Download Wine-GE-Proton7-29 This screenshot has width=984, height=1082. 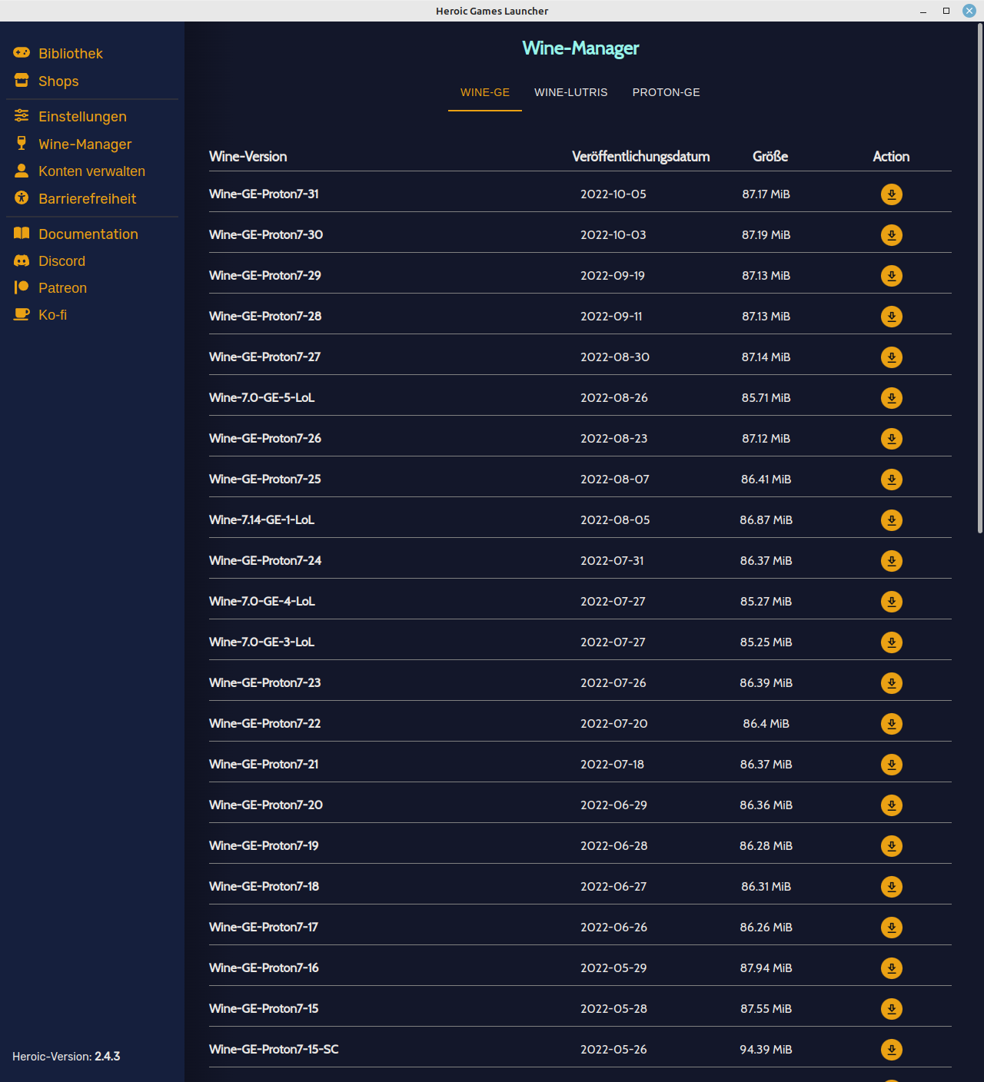[x=892, y=276]
